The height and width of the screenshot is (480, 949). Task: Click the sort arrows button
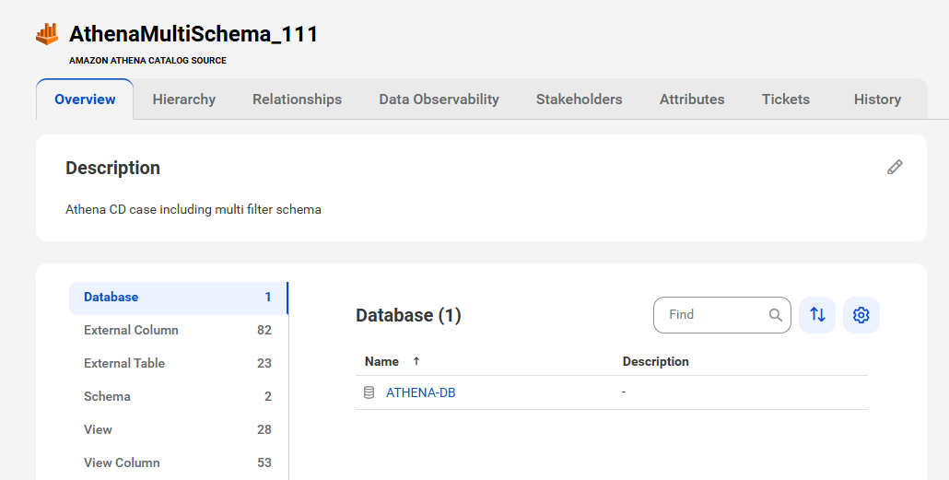(817, 315)
